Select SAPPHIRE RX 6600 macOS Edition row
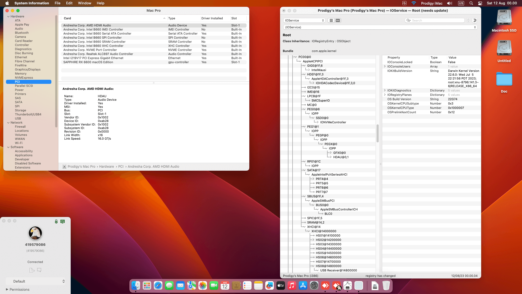Viewport: 522px width, 294px height. (88, 62)
